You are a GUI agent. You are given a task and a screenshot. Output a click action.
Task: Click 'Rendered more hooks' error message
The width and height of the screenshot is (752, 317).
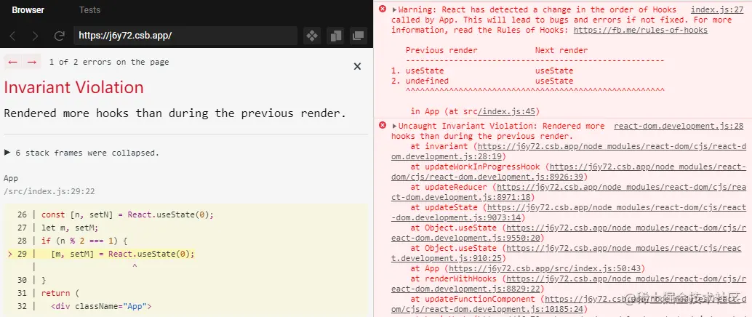click(175, 113)
